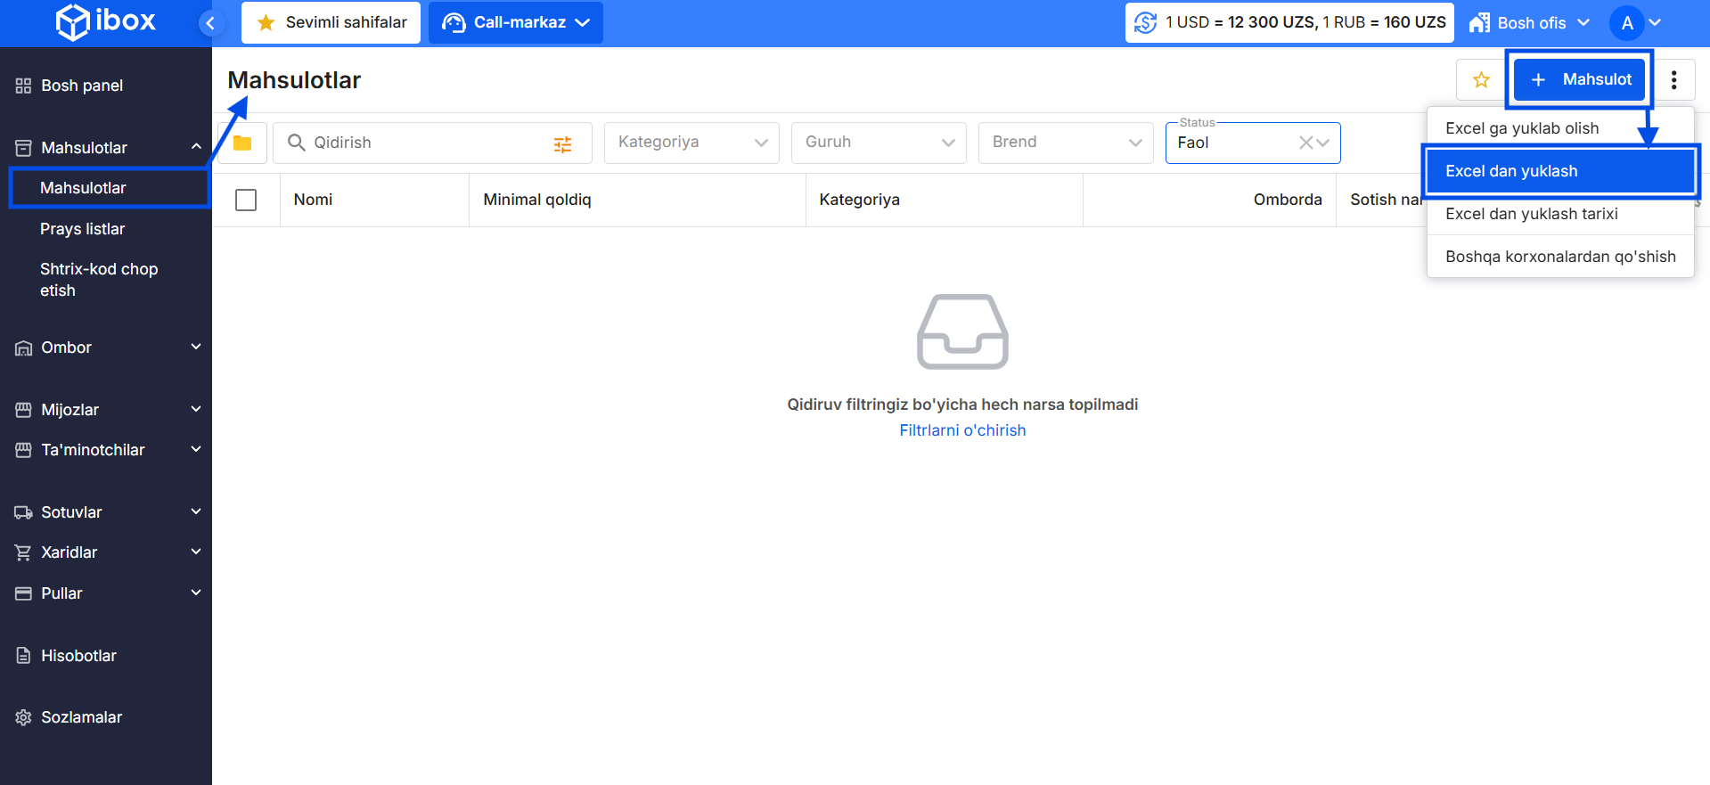The width and height of the screenshot is (1710, 785).
Task: Collapse the sidebar with the arrow button
Action: 210,23
